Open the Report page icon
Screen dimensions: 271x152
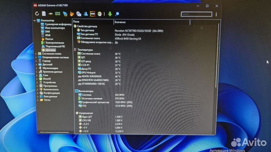[x=44, y=14]
